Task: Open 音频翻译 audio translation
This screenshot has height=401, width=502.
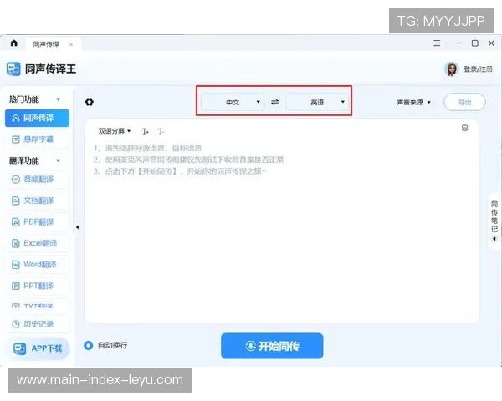Action: [37, 179]
